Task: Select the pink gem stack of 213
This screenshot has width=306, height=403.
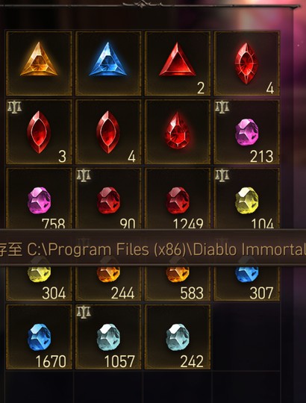Action: [246, 132]
